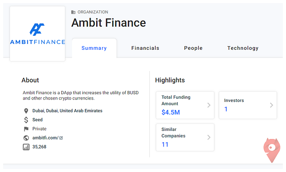286x172 pixels.
Task: Click the Ambit Finance logo thumbnail
Action: [x=37, y=33]
